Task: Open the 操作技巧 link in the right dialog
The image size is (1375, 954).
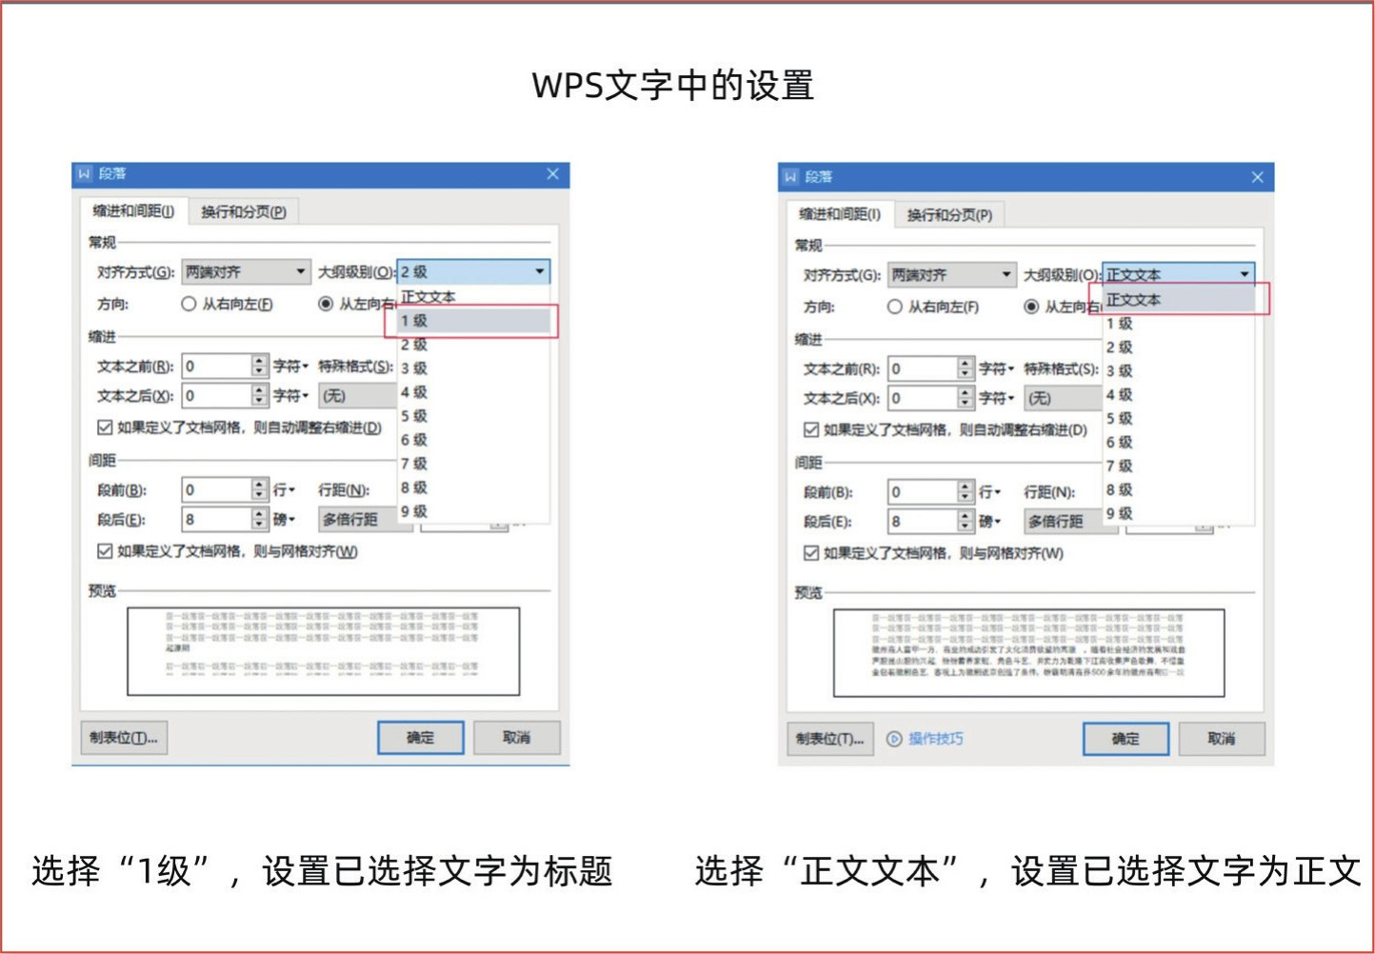Action: (936, 739)
